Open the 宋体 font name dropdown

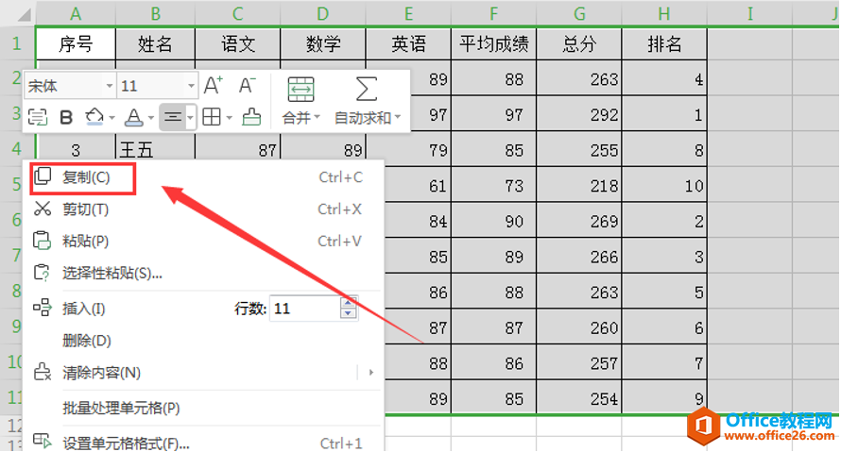point(110,86)
